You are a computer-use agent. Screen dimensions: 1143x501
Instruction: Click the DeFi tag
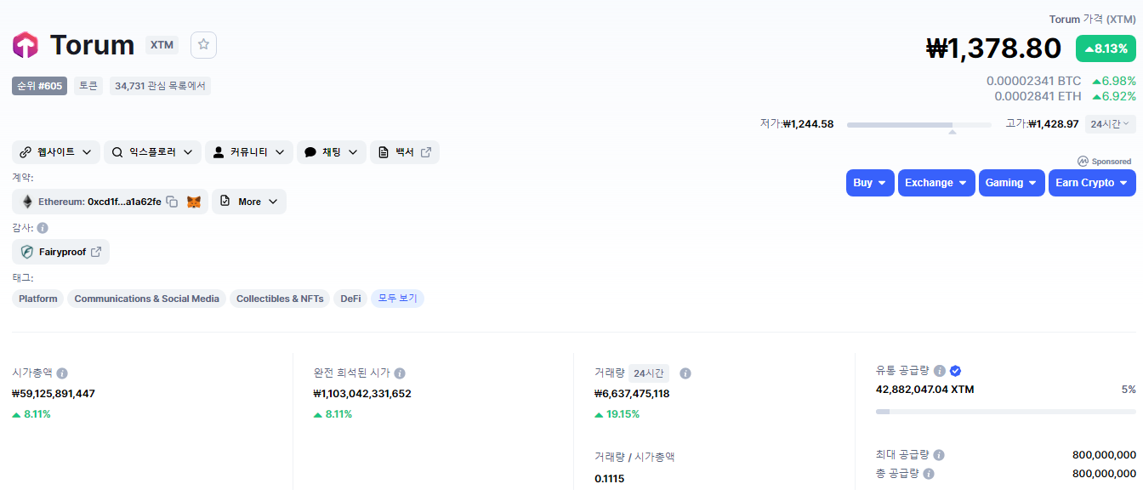click(x=350, y=299)
